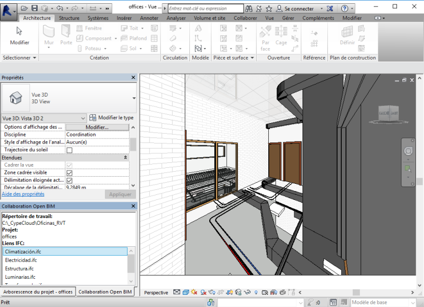Click the Cage shaft opening tool
Viewport: 424px width, 307px height.
pyautogui.click(x=281, y=35)
